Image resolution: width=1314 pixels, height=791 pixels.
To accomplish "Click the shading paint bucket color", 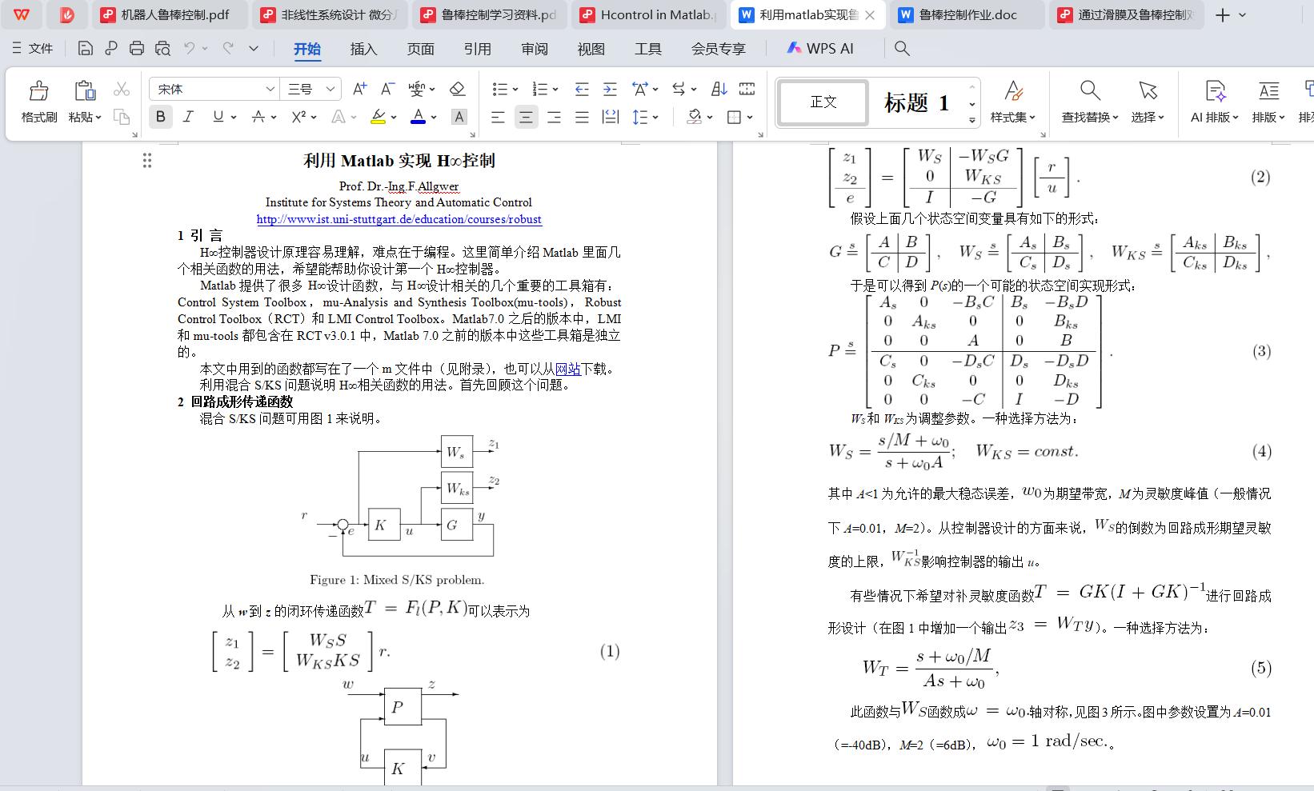I will 694,117.
